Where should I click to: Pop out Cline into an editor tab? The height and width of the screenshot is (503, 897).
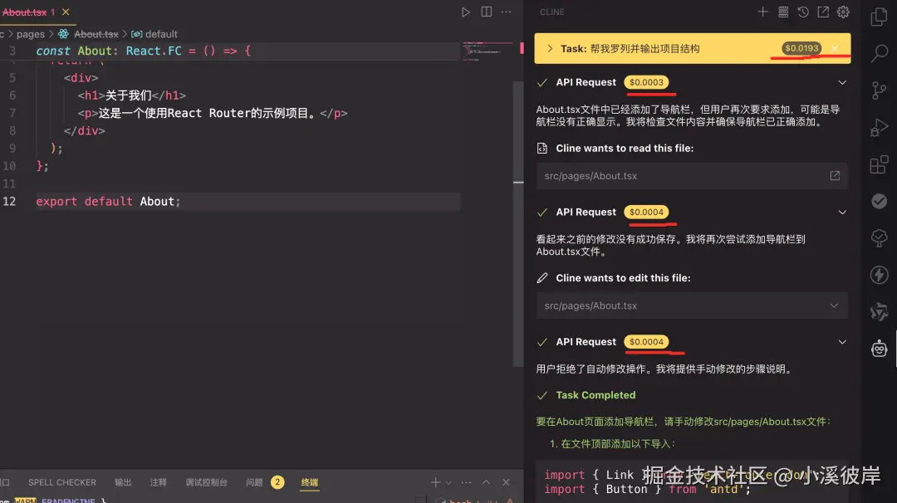tap(822, 12)
